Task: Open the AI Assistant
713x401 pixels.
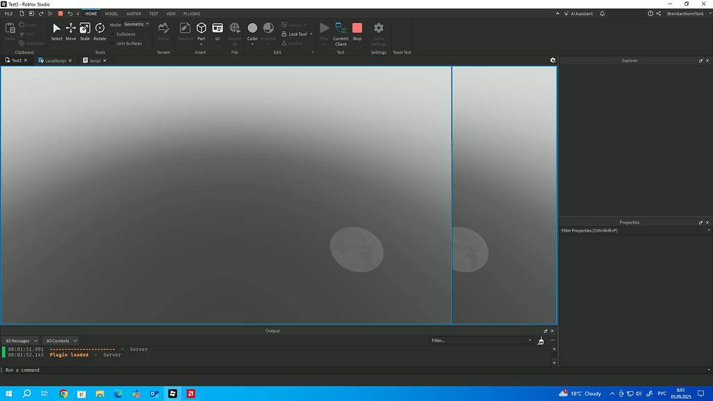Action: 579,14
